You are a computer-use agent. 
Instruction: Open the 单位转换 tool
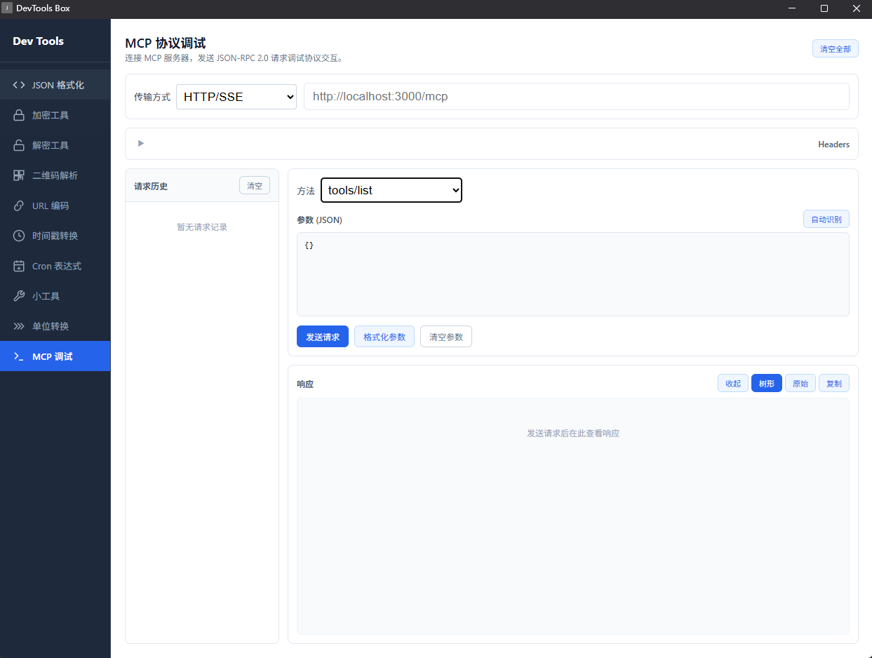(55, 326)
